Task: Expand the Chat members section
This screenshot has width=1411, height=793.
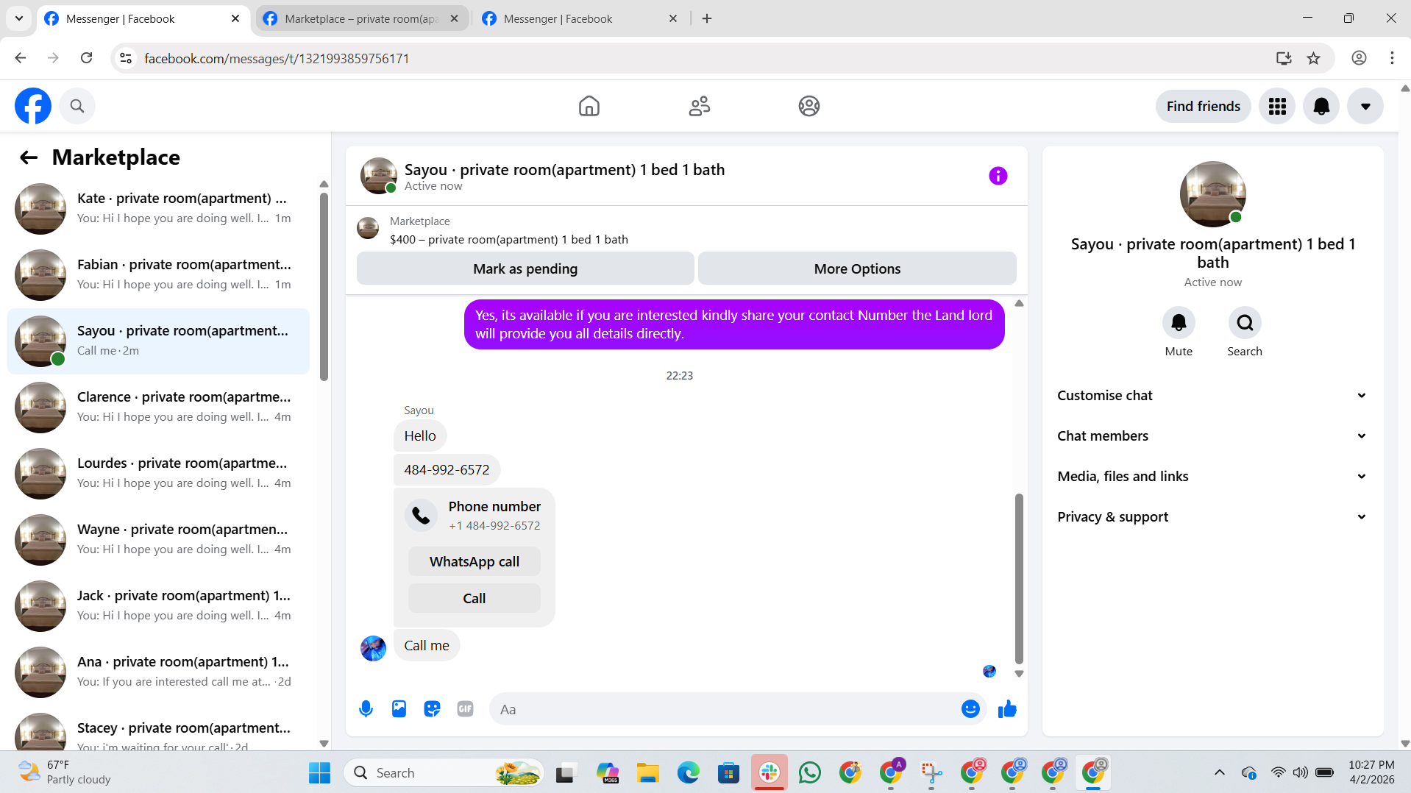Action: [1212, 435]
